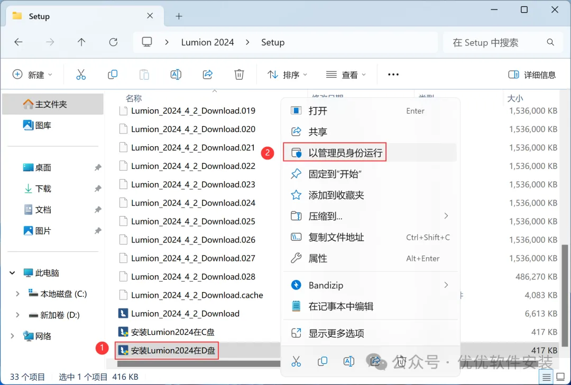Open the 排序 sort dropdown

(287, 74)
